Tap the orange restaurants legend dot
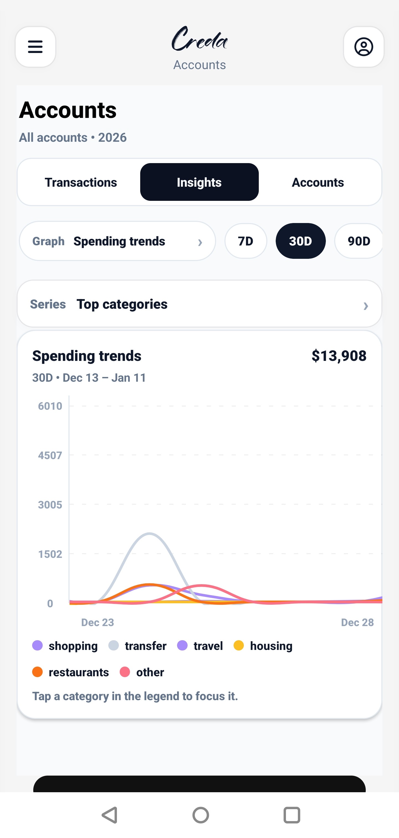Viewport: 399px width, 838px height. pyautogui.click(x=37, y=672)
